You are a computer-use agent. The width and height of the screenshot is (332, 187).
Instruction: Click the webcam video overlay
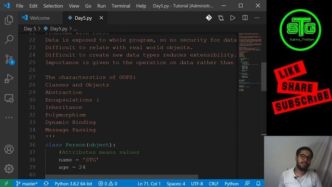(298, 162)
